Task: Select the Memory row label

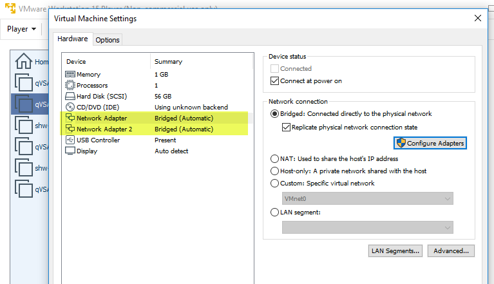Action: tap(88, 75)
